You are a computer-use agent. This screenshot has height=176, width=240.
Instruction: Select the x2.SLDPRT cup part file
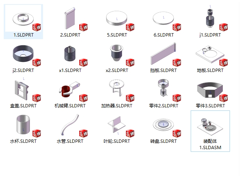pos(117,57)
